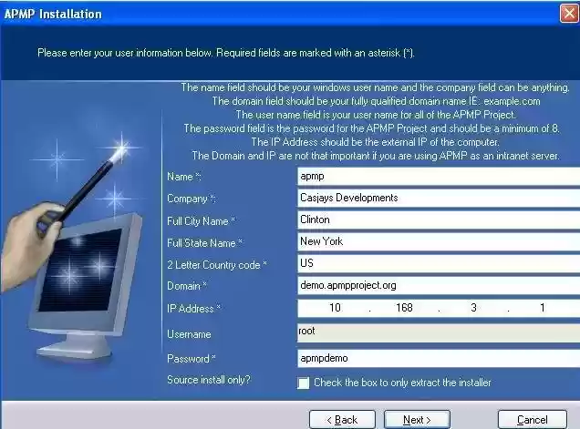580x429 pixels.
Task: Click the 'Password *' label
Action: point(192,359)
